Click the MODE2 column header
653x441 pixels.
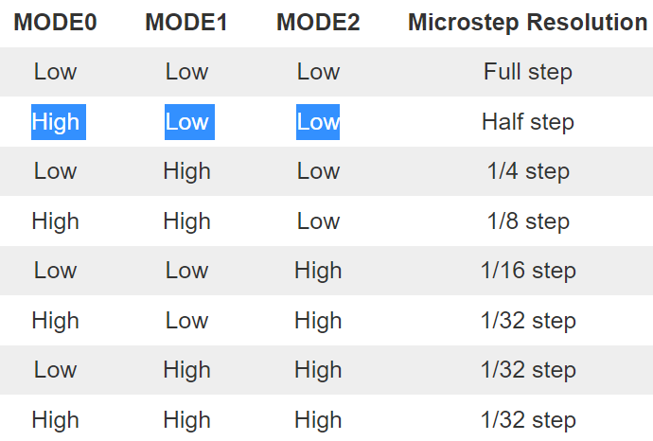click(x=318, y=23)
